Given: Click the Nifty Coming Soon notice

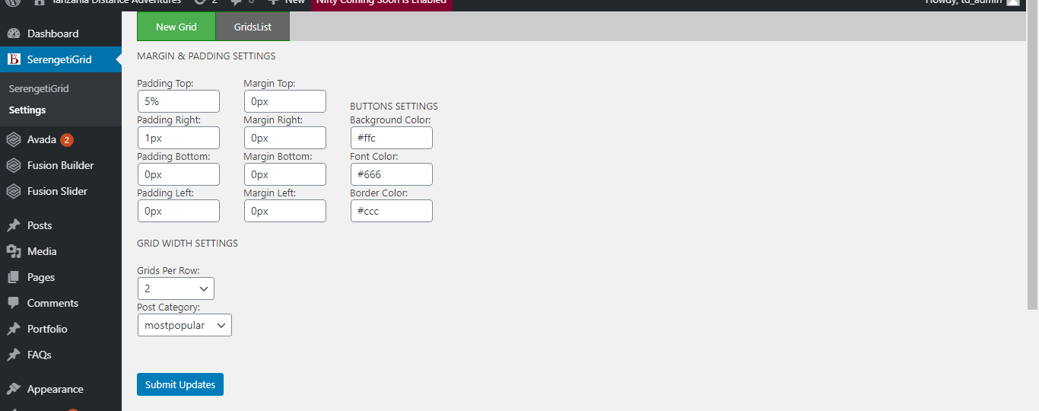Looking at the screenshot, I should tap(382, 3).
